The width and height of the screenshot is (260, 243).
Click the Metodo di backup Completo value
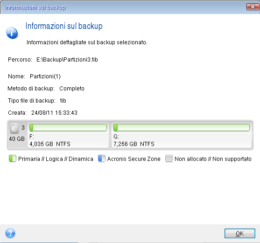tap(72, 89)
